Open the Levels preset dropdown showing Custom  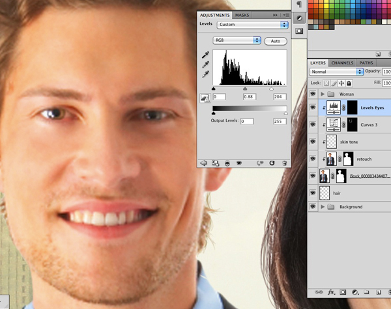coord(252,25)
